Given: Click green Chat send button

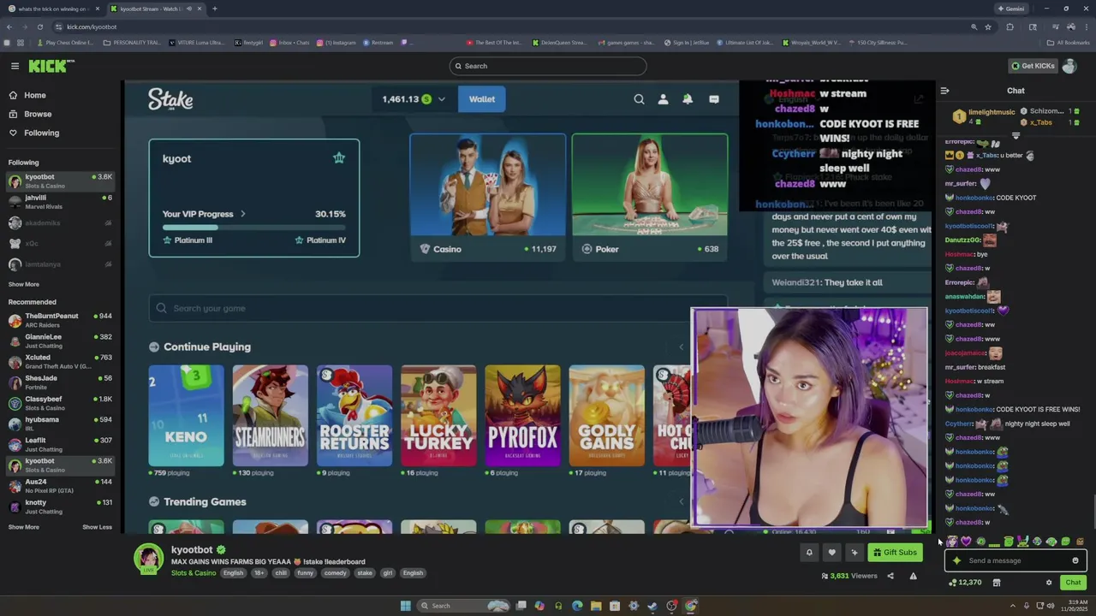Looking at the screenshot, I should click(1073, 583).
